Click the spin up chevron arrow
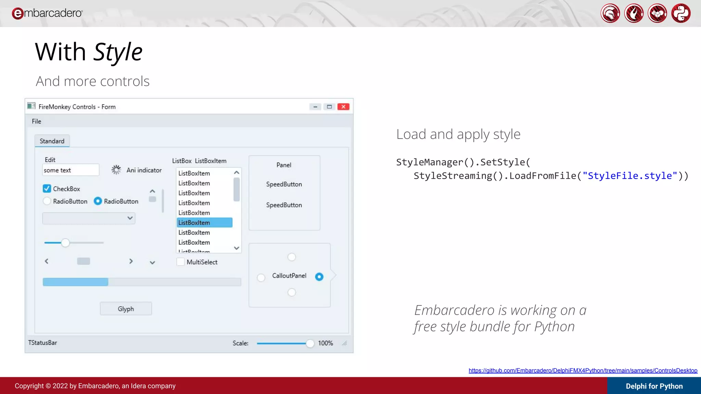 (x=152, y=191)
